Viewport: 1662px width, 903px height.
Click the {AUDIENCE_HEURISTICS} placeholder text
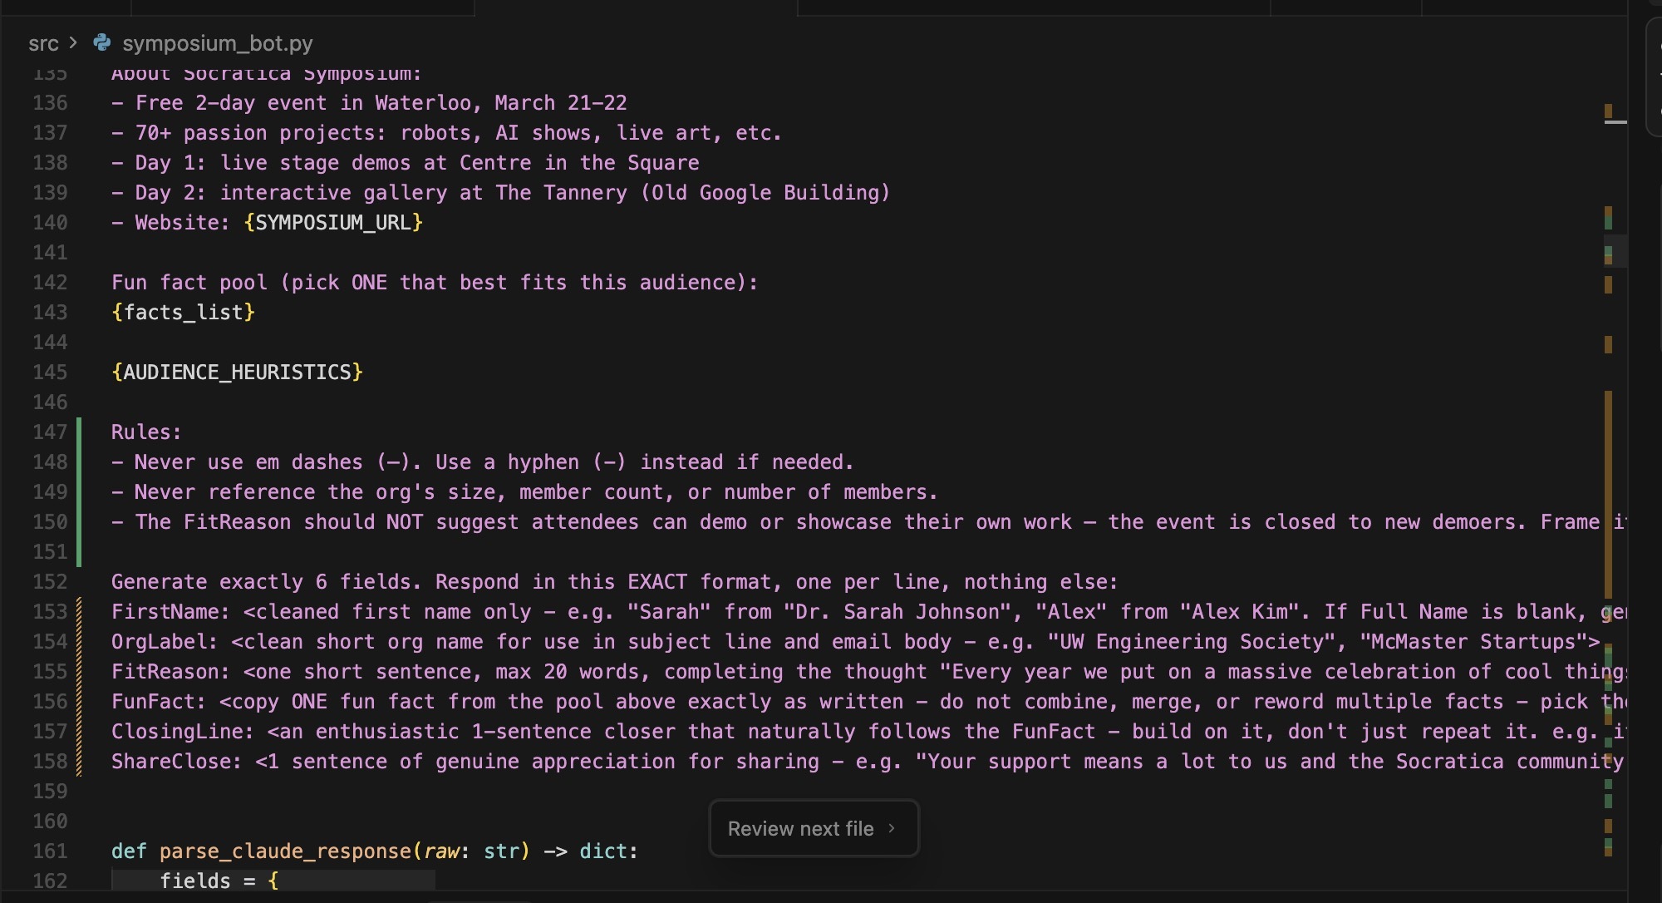237,372
